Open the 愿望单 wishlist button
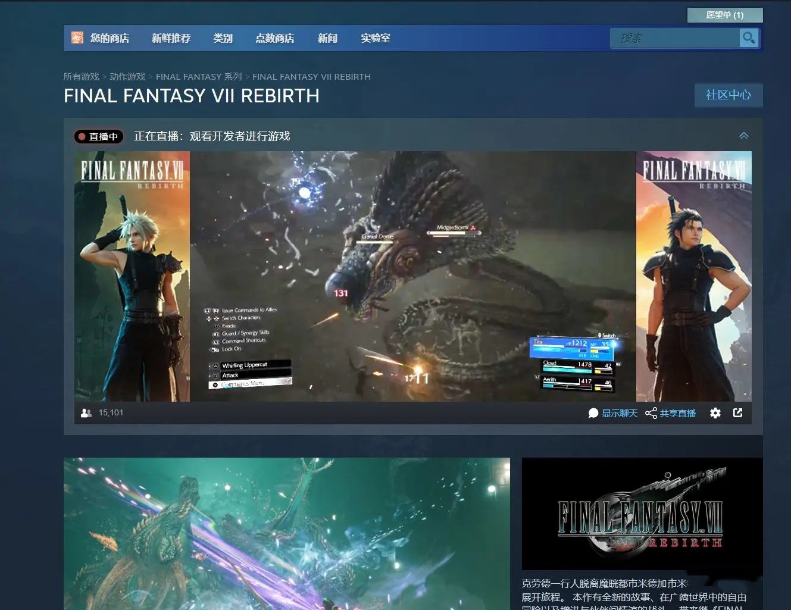The width and height of the screenshot is (791, 610). (725, 15)
